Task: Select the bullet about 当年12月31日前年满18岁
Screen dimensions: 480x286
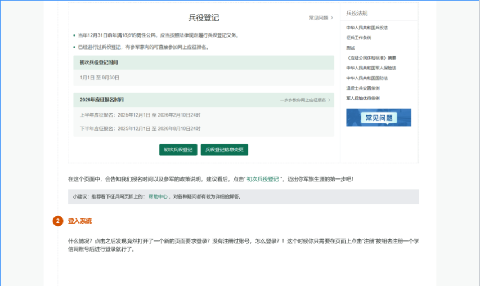Action: click(x=158, y=35)
